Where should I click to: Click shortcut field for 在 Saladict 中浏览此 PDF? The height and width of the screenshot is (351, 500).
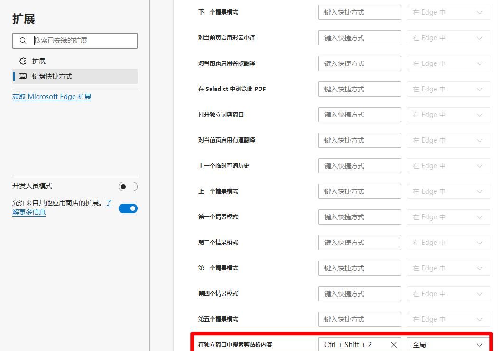[359, 89]
